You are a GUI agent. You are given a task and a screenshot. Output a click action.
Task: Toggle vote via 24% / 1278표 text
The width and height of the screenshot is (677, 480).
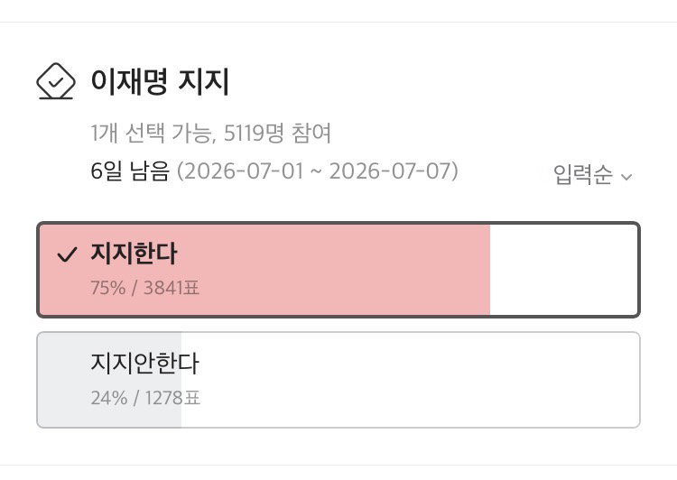(145, 398)
